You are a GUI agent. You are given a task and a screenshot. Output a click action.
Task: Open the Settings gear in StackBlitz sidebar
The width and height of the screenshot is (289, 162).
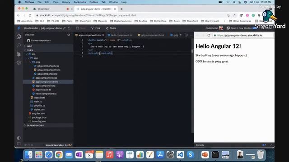coord(19,63)
